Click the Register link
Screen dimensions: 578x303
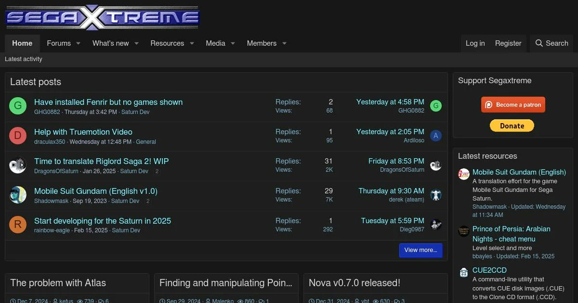(508, 43)
